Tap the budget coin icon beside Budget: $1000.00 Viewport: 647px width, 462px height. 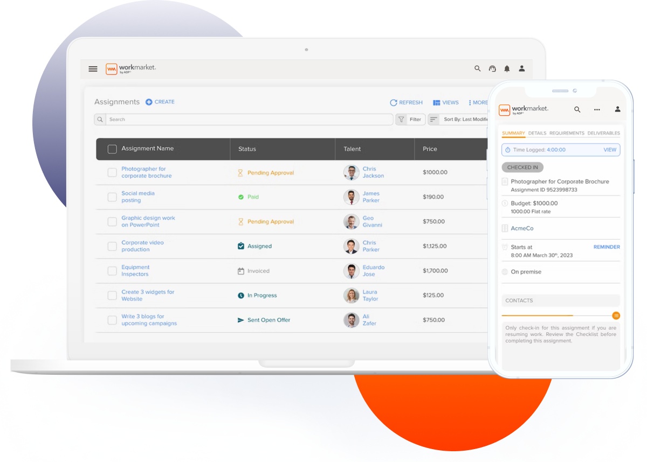(505, 204)
